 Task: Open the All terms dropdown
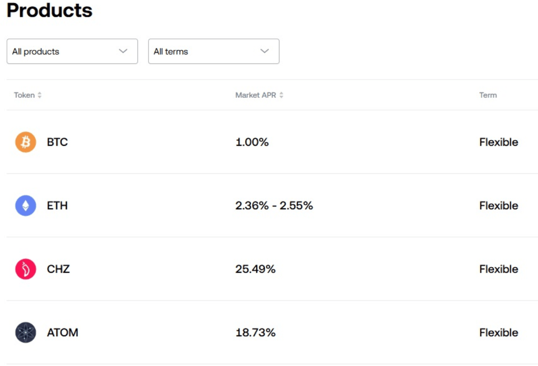(213, 51)
